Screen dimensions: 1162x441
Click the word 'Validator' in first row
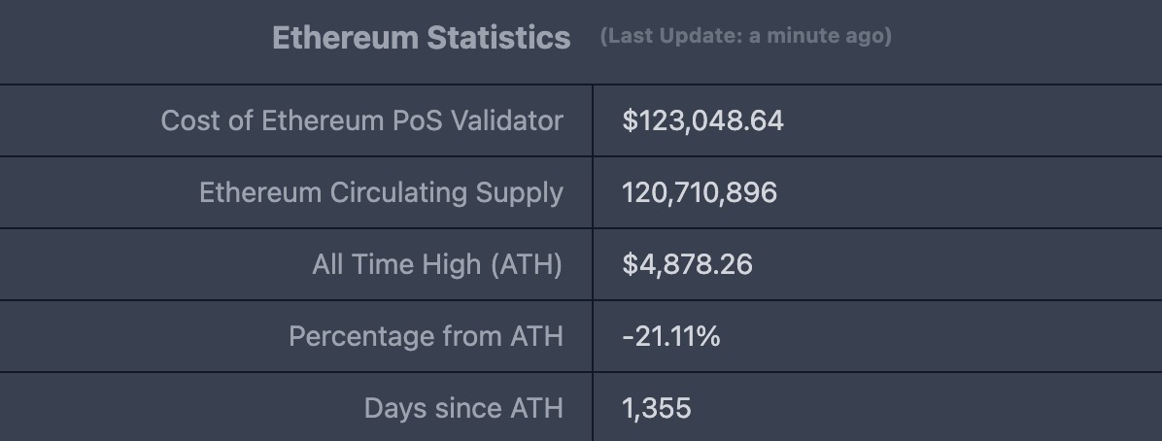click(507, 120)
